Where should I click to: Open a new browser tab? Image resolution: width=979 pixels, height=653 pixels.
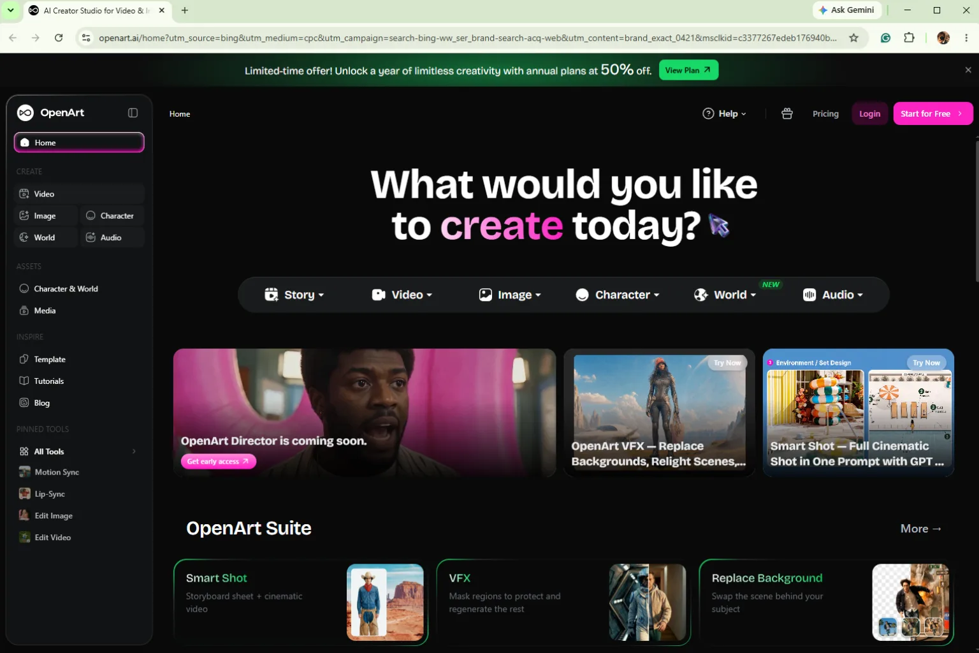[x=185, y=10]
